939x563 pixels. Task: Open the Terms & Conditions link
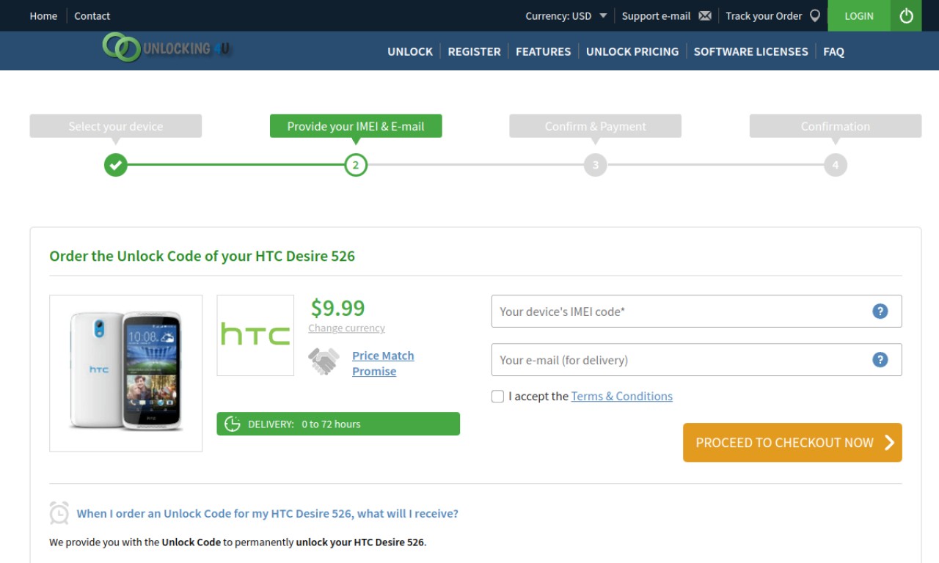pyautogui.click(x=622, y=396)
